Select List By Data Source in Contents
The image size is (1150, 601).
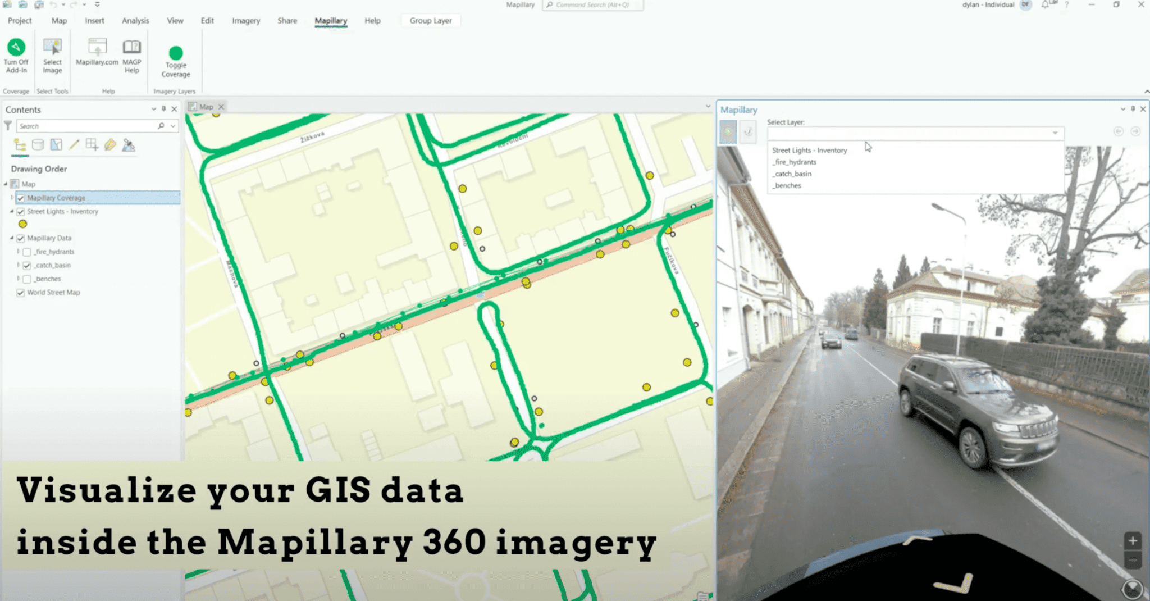coord(38,145)
